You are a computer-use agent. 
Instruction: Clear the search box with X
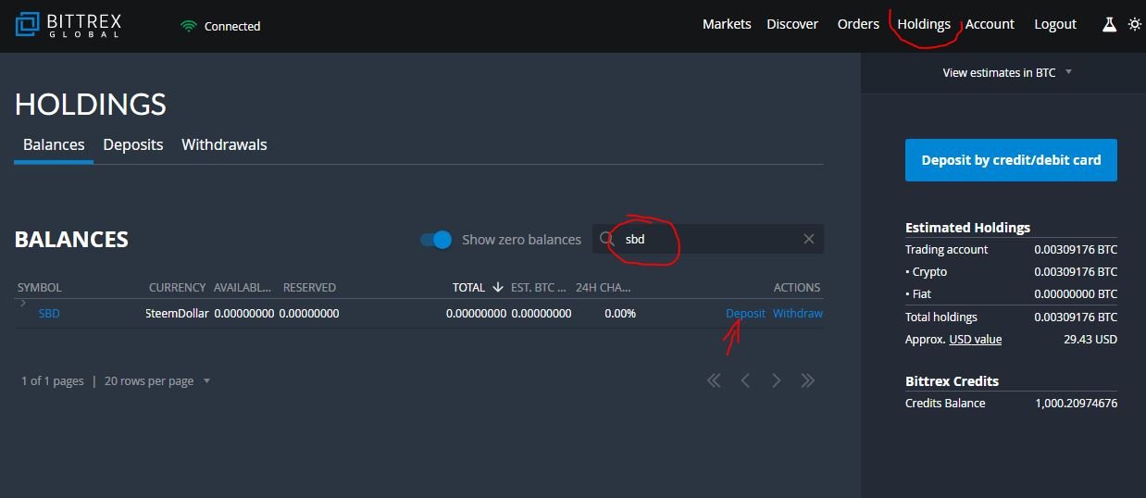(x=808, y=239)
